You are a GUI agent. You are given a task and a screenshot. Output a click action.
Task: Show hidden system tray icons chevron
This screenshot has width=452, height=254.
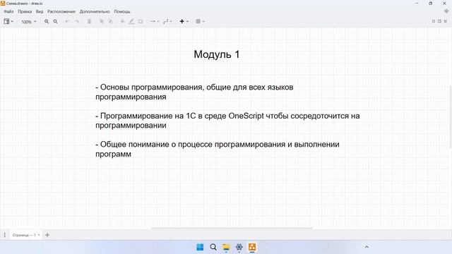tap(367, 247)
